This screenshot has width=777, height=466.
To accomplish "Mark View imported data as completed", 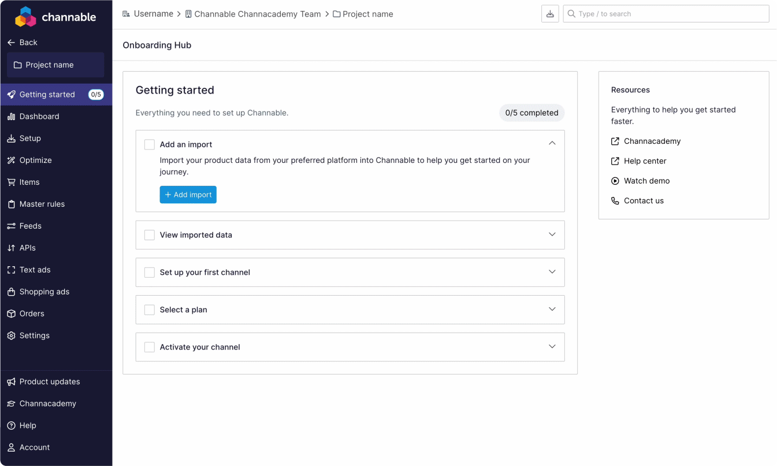I will 149,235.
